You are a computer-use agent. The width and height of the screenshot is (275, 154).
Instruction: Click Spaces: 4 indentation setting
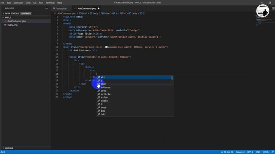240,152
